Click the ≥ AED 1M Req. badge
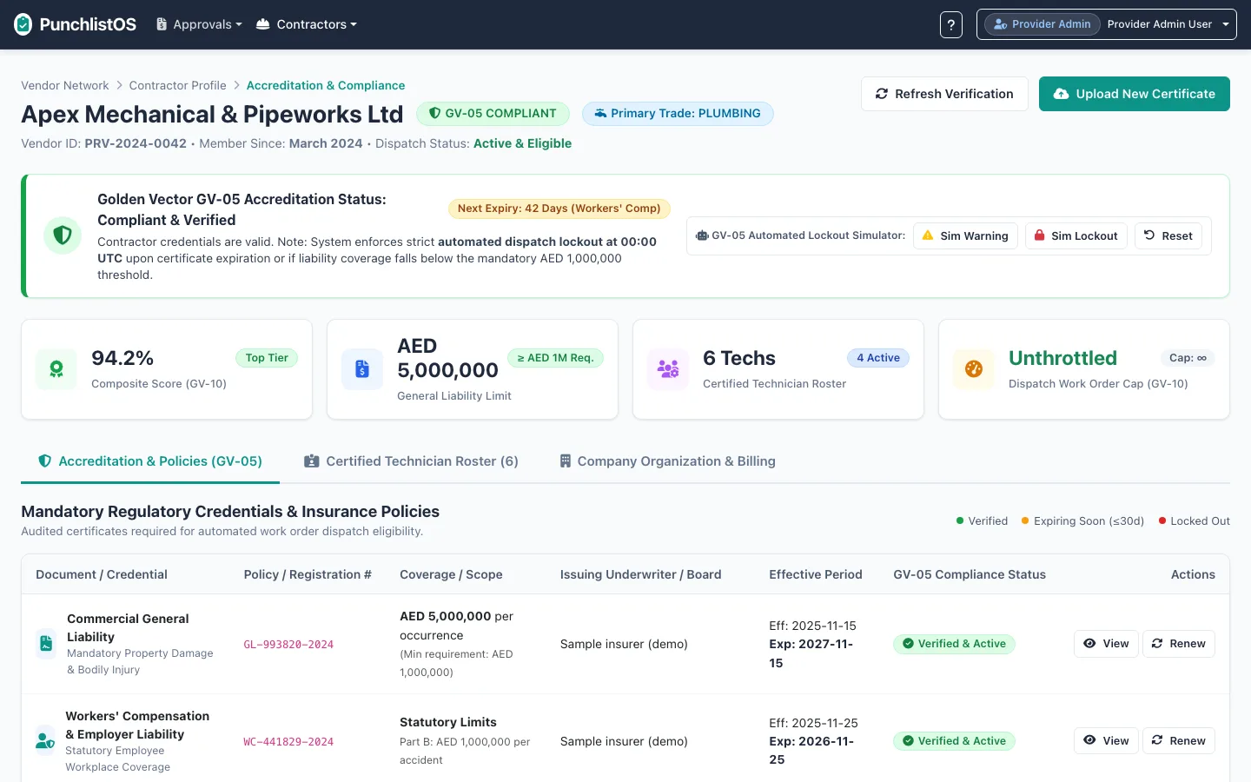This screenshot has width=1251, height=782. point(555,358)
